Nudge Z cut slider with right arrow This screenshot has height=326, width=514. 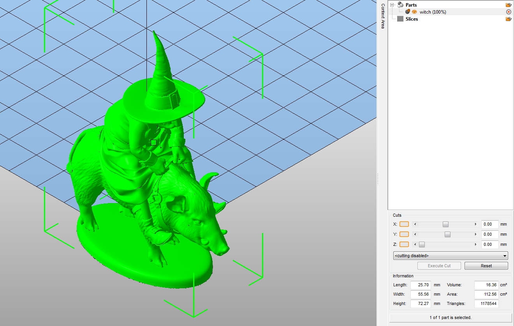point(475,245)
